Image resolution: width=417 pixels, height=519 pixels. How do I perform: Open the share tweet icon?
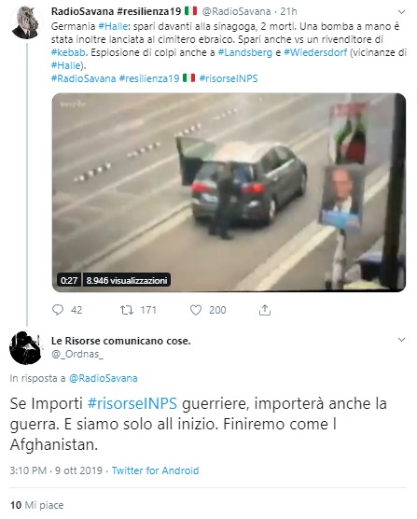tap(265, 310)
